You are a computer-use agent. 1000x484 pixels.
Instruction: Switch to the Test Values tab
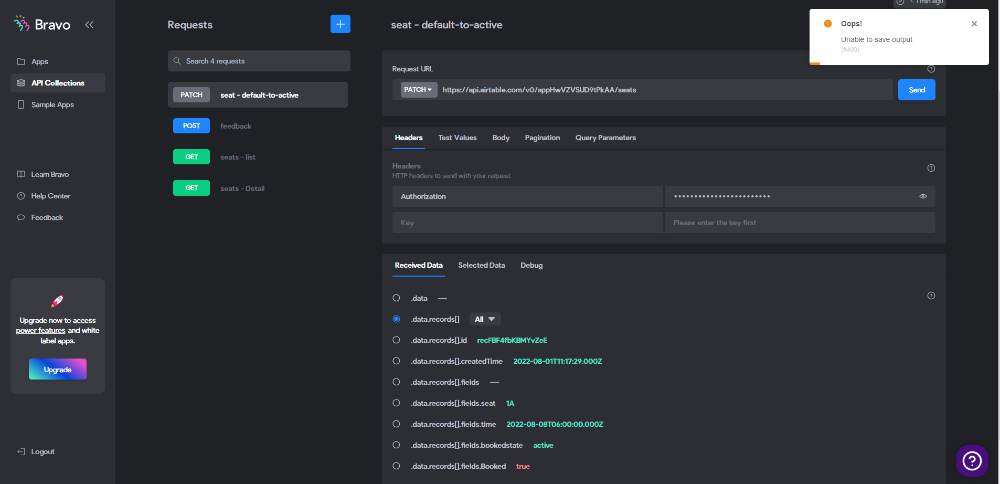click(x=458, y=138)
